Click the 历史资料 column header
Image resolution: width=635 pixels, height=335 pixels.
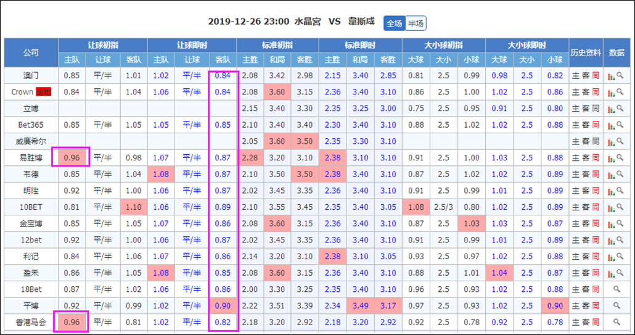point(586,52)
